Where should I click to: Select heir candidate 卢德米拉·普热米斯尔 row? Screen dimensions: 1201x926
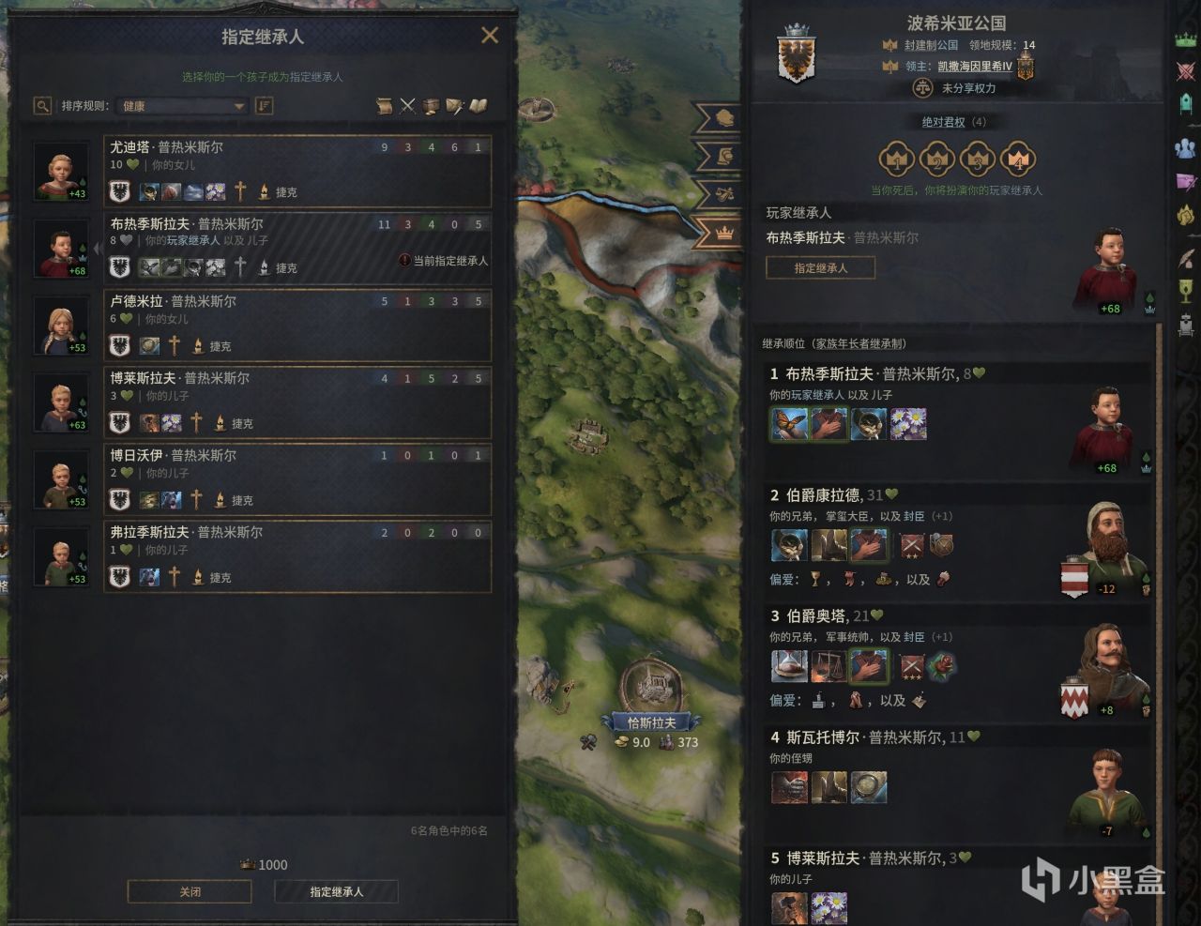(297, 325)
